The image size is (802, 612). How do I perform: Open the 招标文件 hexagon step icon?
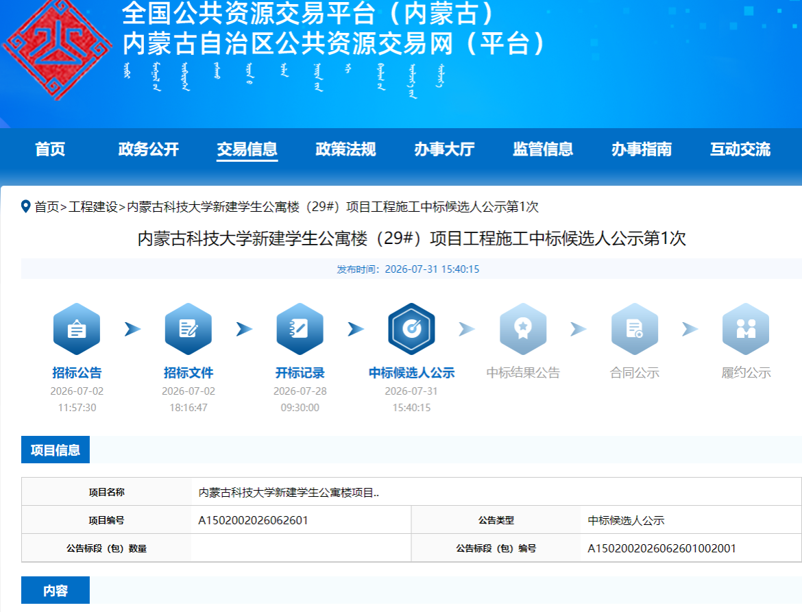(x=189, y=329)
